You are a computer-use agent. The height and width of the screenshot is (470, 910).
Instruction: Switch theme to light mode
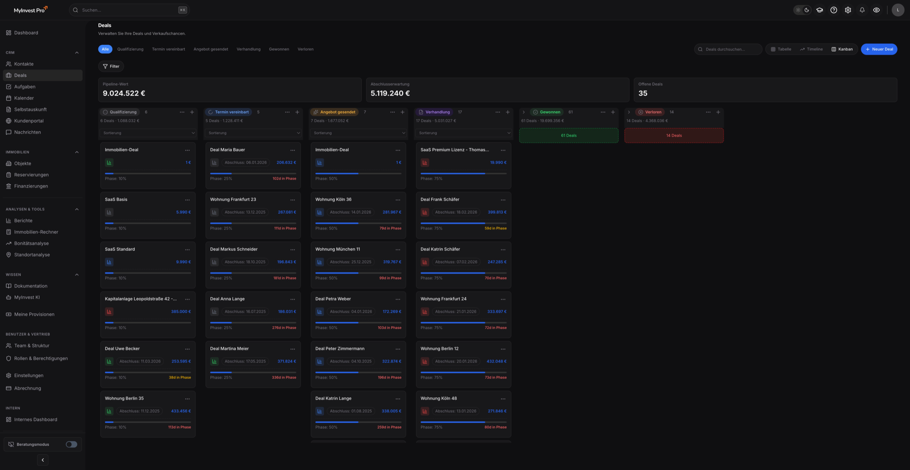(798, 10)
